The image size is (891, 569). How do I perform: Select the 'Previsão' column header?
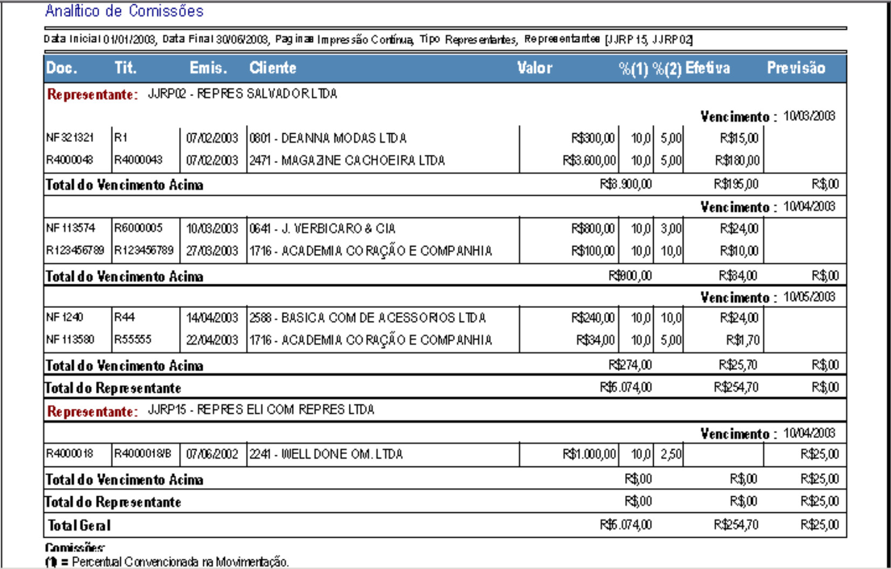pos(796,68)
